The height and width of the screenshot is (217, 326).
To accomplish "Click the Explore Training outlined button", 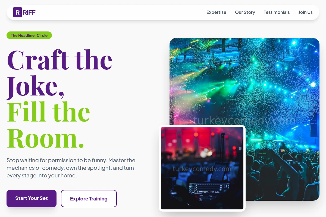I will pos(89,199).
